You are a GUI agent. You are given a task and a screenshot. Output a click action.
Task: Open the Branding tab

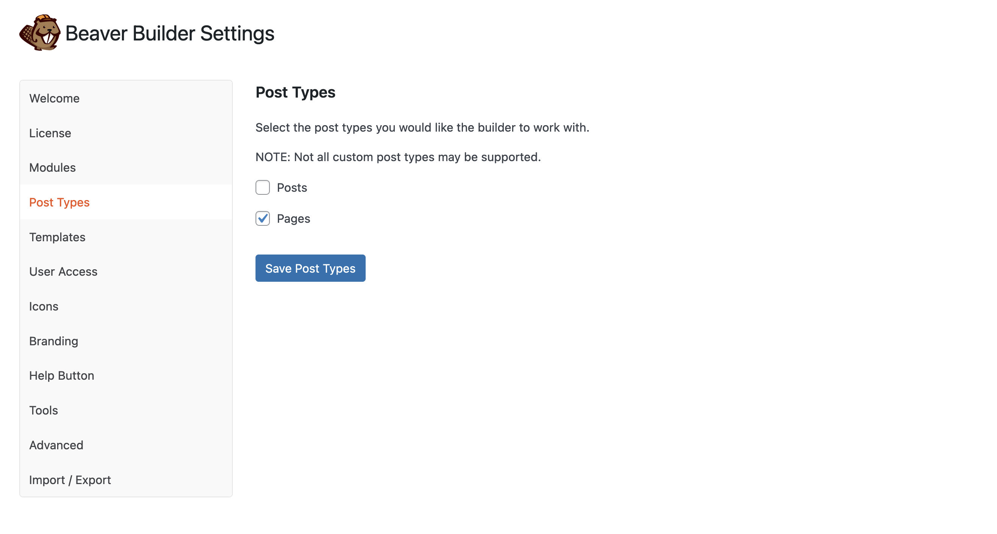[54, 341]
